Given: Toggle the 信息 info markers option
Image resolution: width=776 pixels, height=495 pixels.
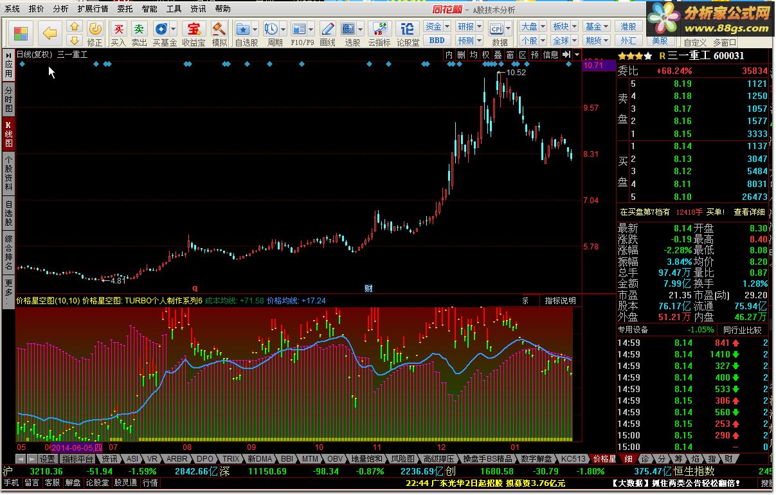Looking at the screenshot, I should click(551, 55).
